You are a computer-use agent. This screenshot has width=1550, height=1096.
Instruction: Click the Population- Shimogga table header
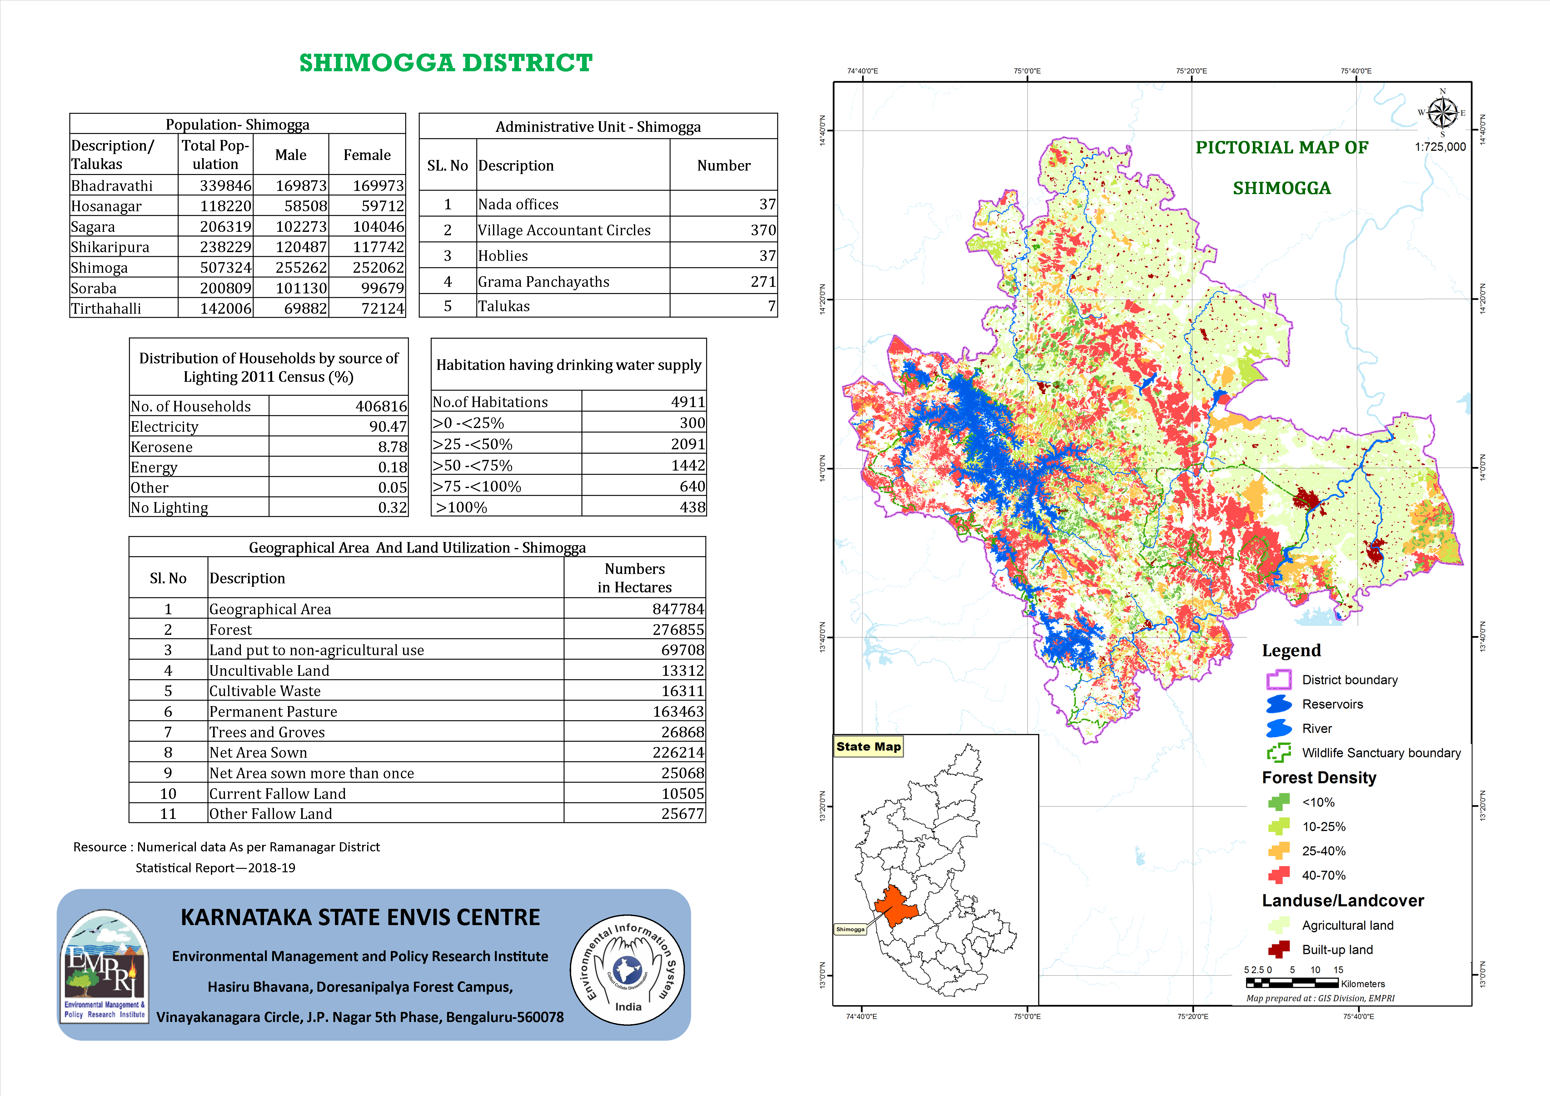coord(238,124)
